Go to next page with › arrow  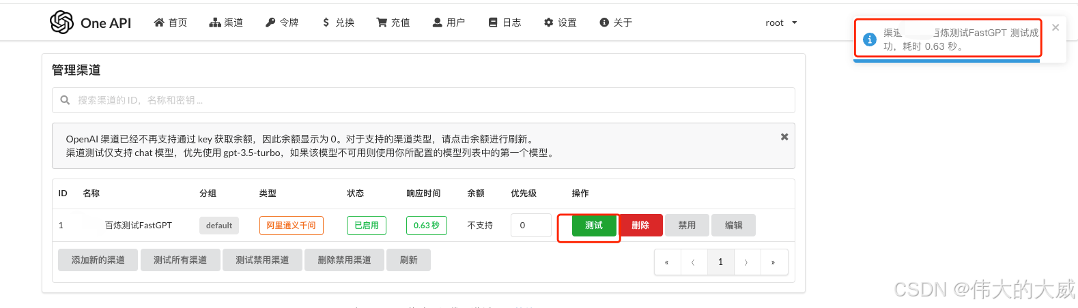tap(746, 262)
